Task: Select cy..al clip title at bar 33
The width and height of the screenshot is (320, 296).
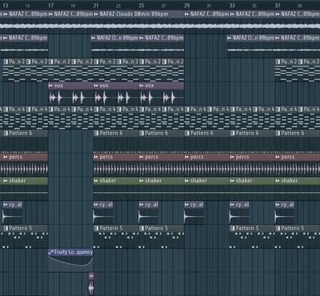Action: 242,205
